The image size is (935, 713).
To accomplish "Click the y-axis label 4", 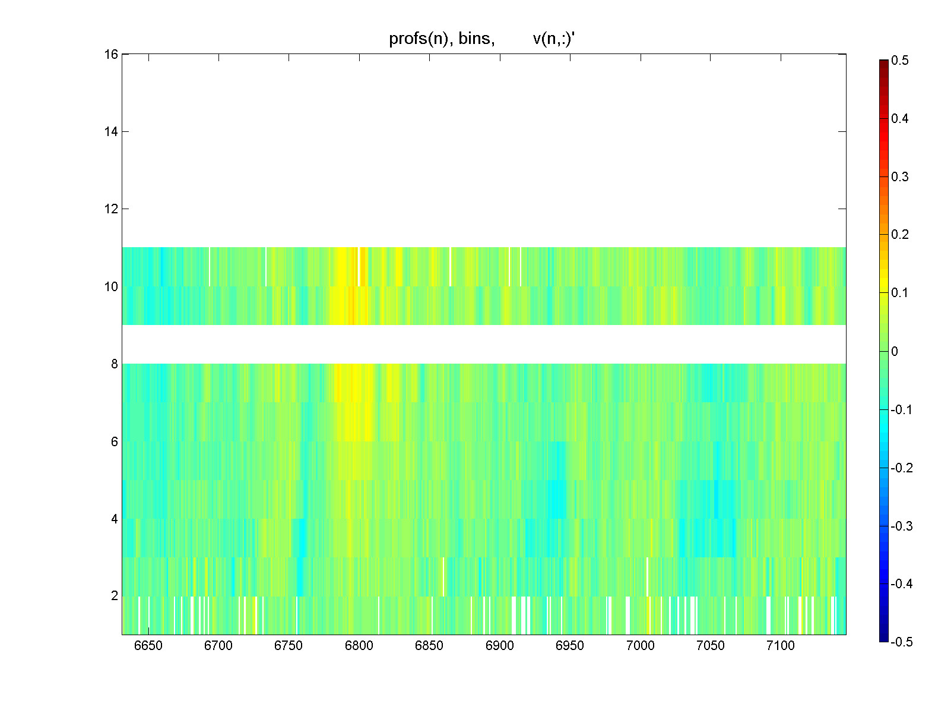I will [x=115, y=519].
